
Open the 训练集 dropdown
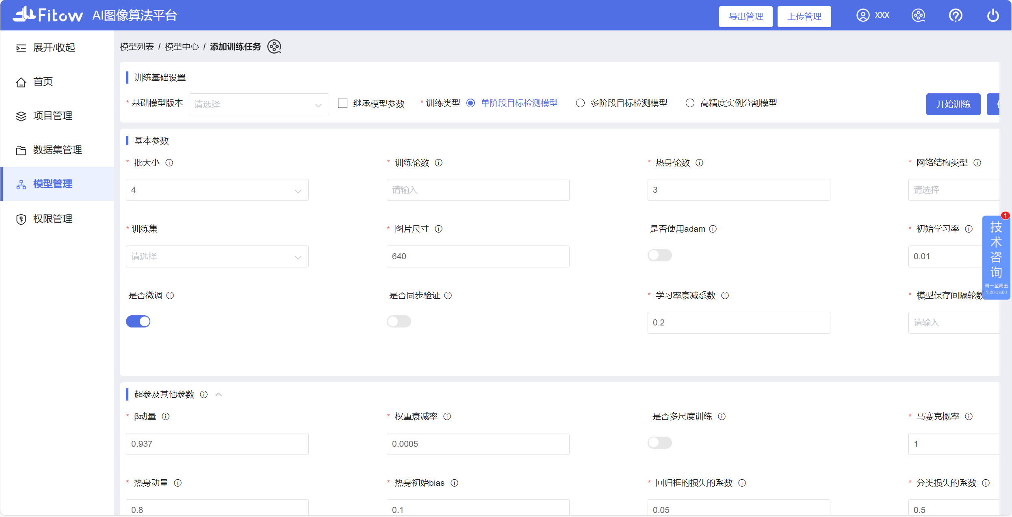pyautogui.click(x=217, y=256)
